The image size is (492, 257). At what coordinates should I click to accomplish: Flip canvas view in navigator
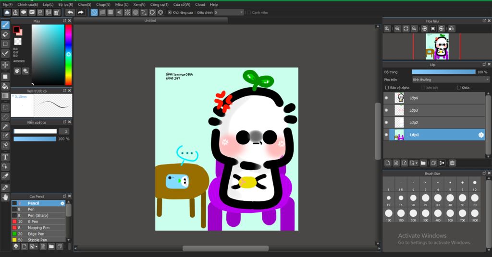point(452,28)
